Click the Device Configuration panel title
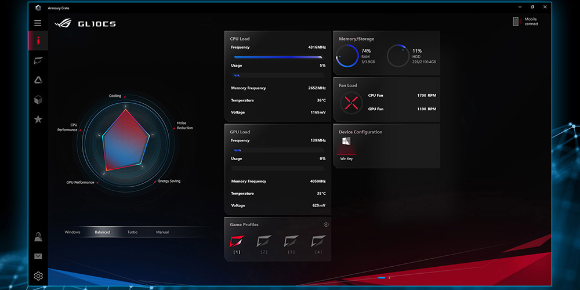The image size is (580, 290). 361,132
